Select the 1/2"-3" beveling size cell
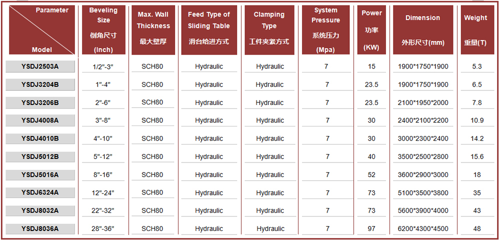This screenshot has width=500, height=242. [x=103, y=67]
